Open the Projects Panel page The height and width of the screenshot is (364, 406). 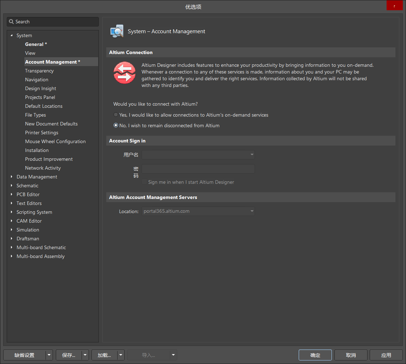coord(40,97)
